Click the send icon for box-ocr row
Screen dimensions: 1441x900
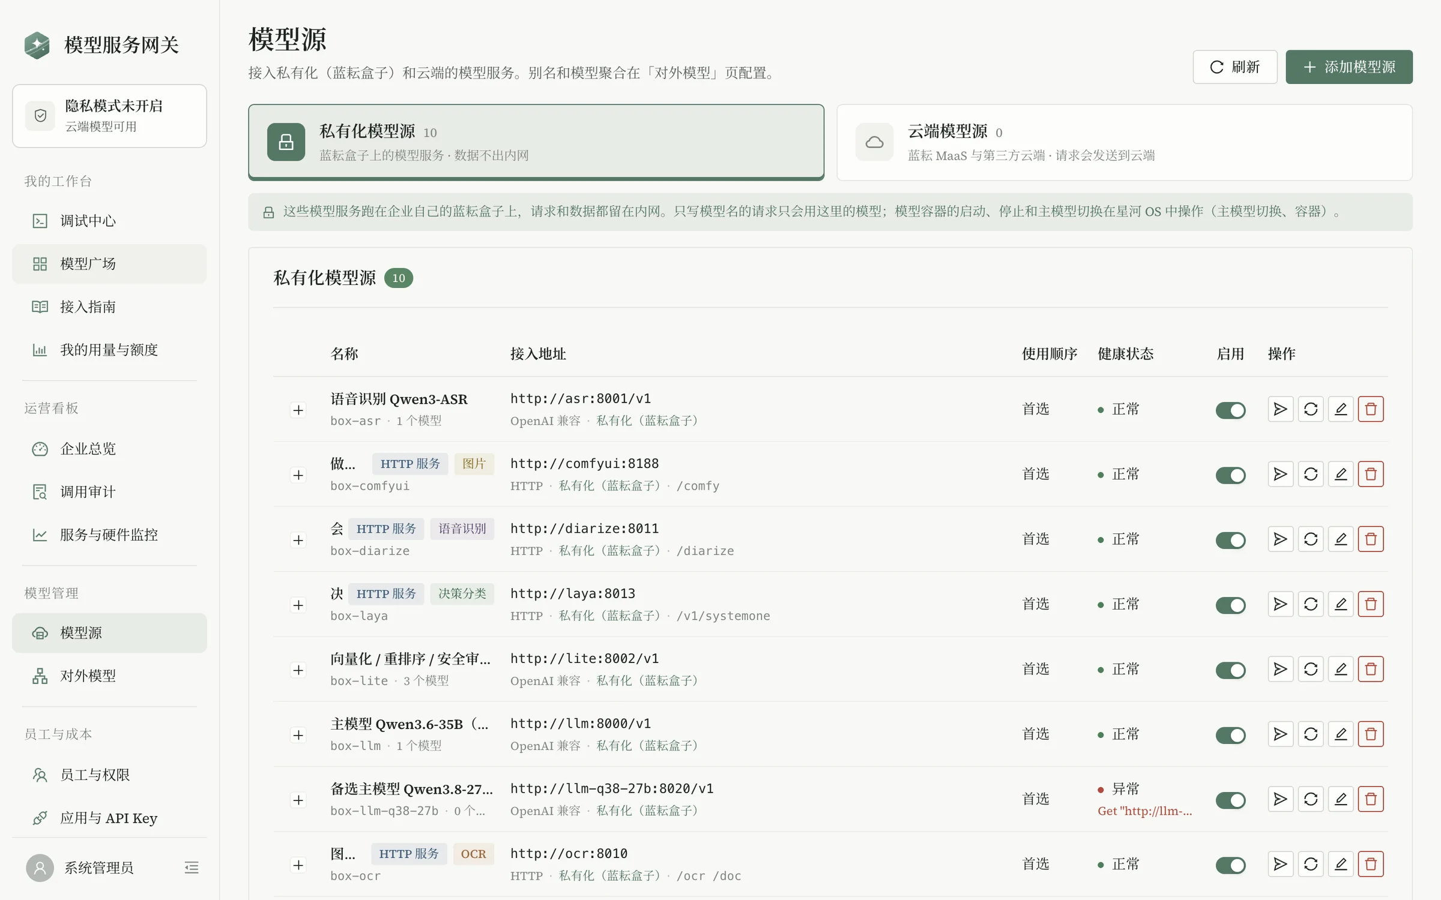[x=1280, y=863]
